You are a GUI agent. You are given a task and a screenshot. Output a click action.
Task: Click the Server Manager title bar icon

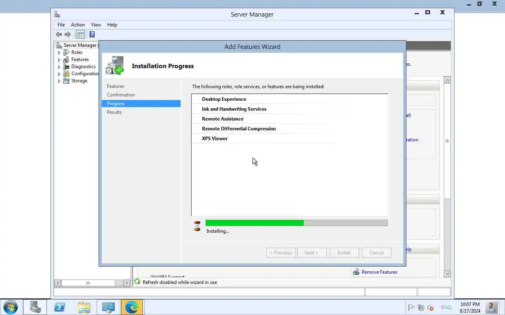pos(57,15)
